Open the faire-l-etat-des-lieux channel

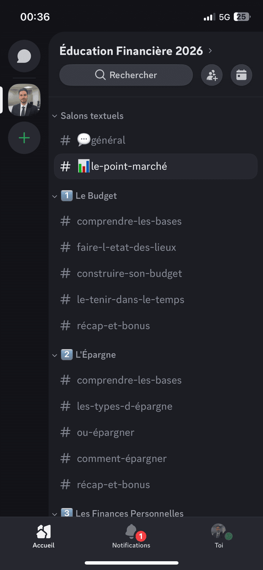click(126, 247)
